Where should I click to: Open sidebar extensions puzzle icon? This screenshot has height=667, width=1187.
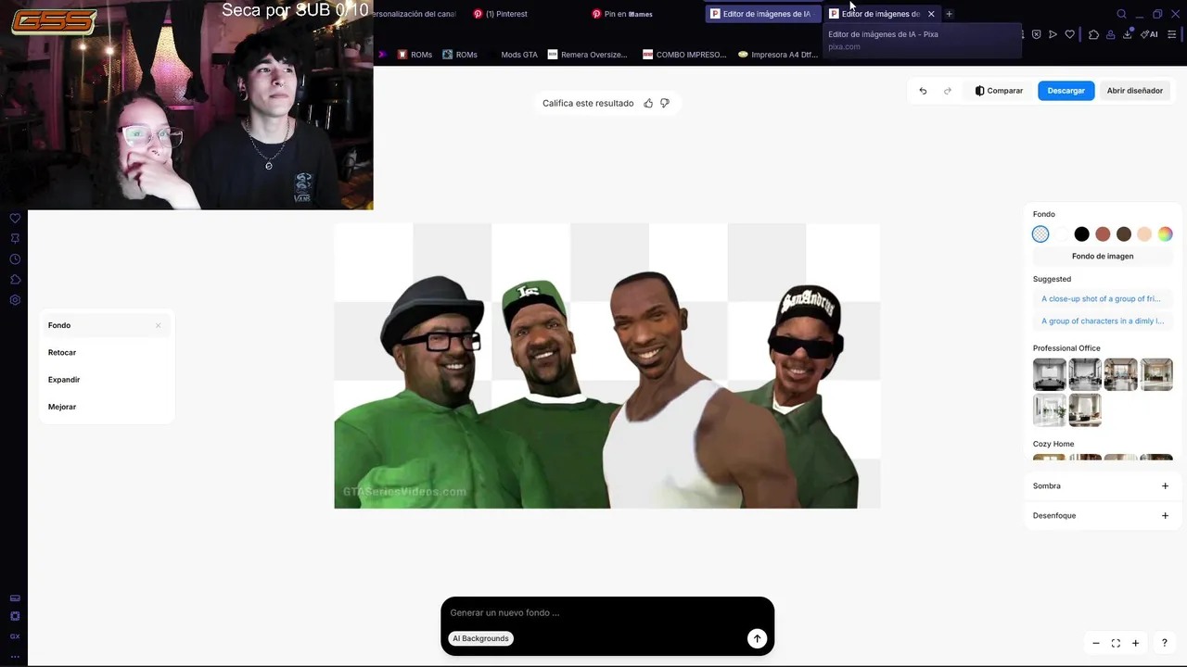coord(15,280)
